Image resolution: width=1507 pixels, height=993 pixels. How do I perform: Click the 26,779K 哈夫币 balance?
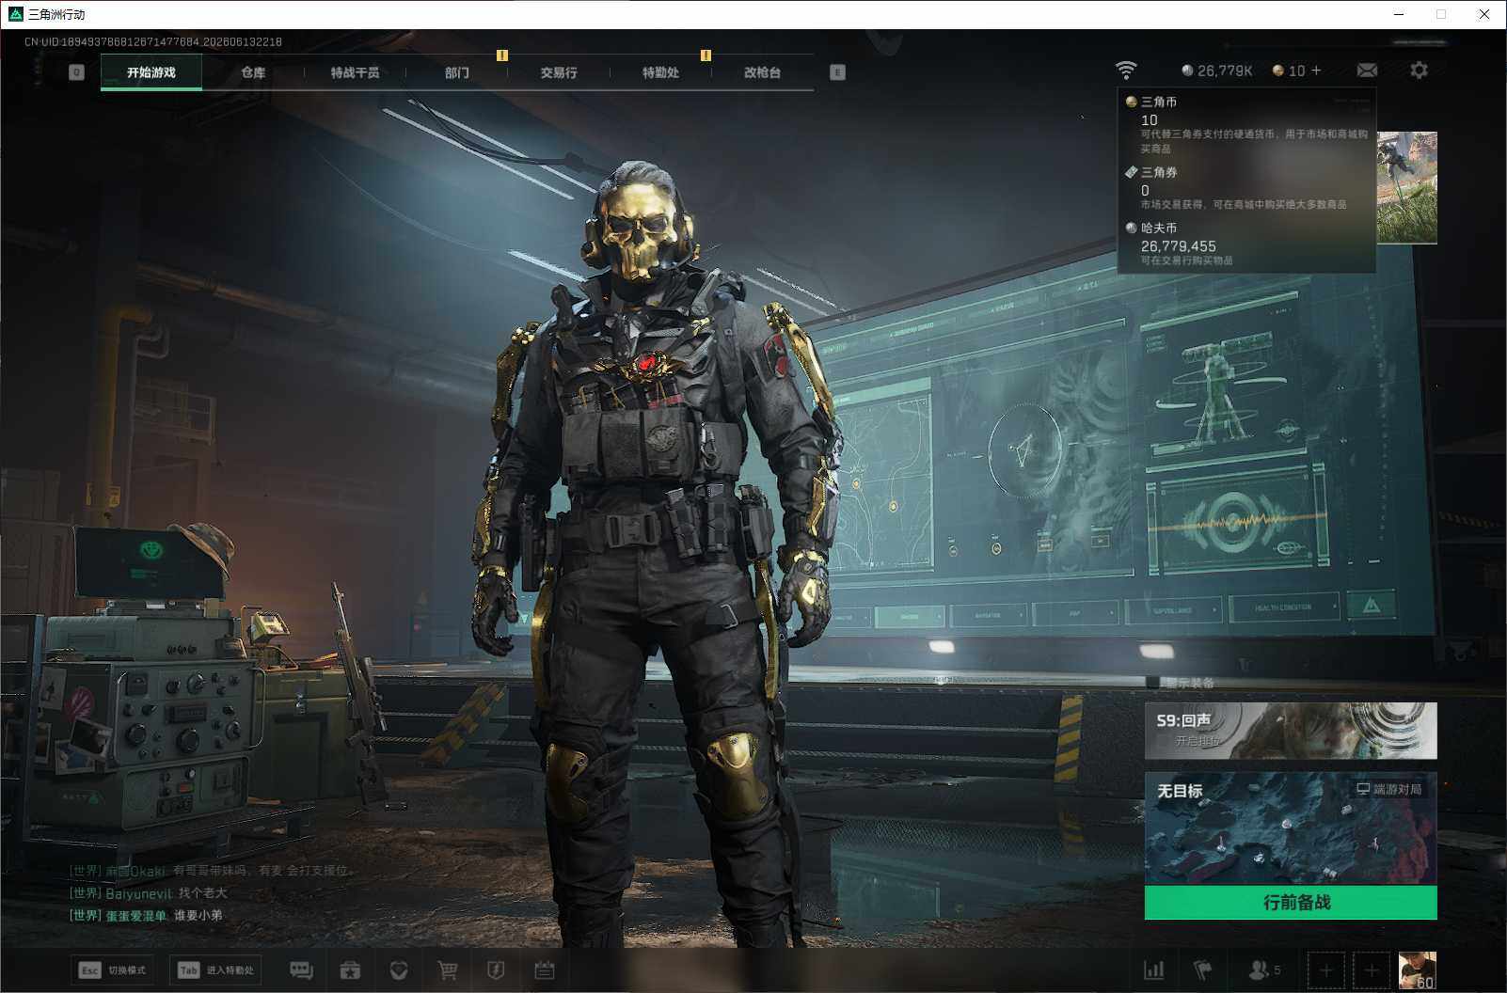pos(1217,71)
